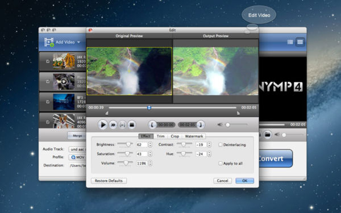Open the Audio Track dropdown

[x=77, y=149]
